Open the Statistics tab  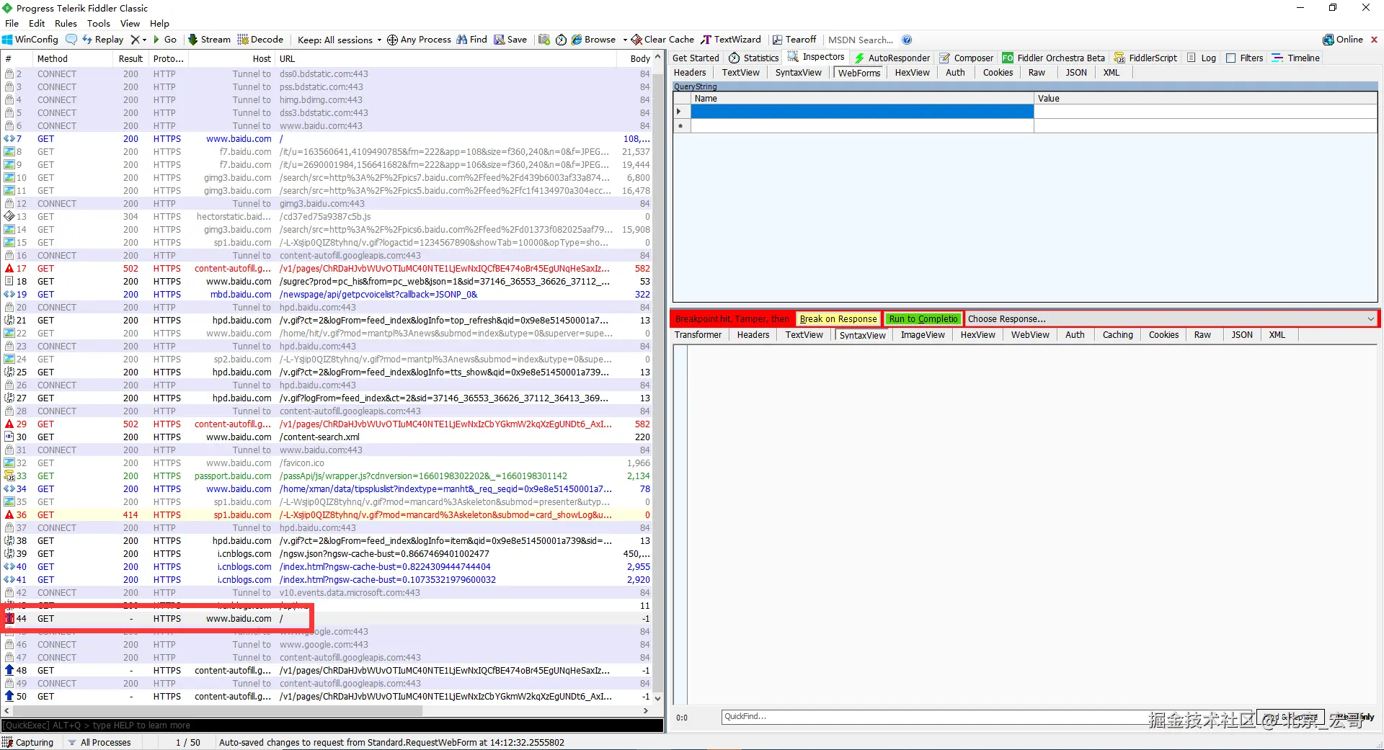754,58
